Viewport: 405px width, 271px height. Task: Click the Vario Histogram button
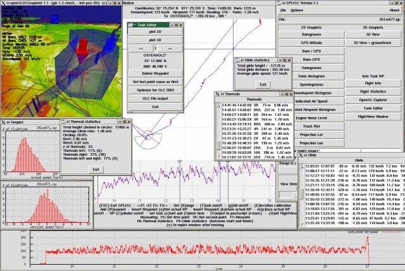tap(311, 76)
